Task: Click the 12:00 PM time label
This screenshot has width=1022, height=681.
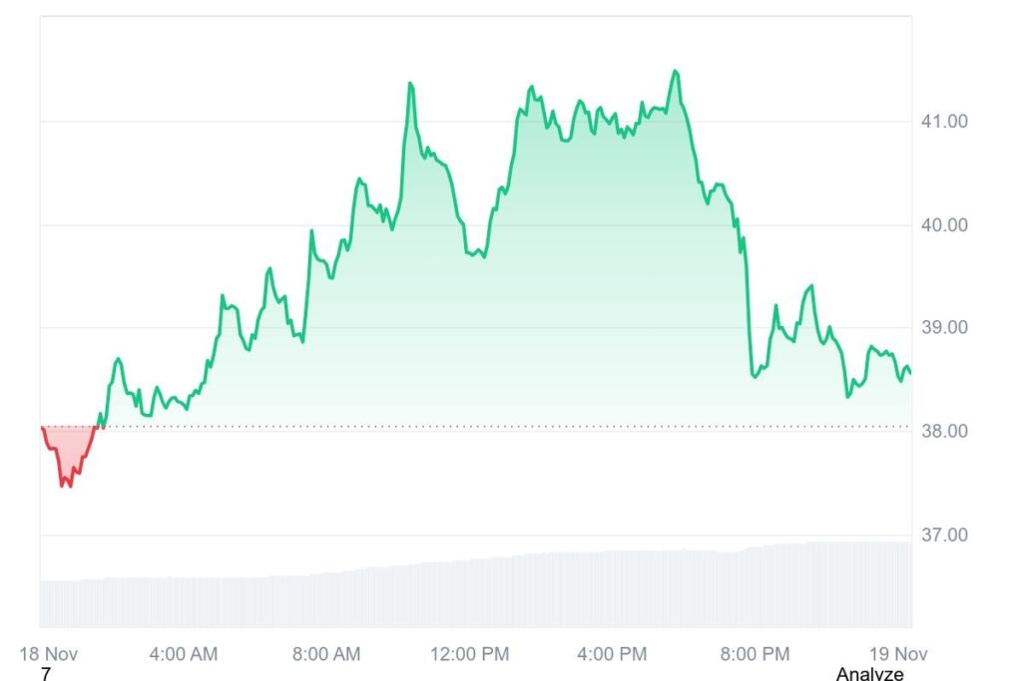Action: (x=467, y=654)
